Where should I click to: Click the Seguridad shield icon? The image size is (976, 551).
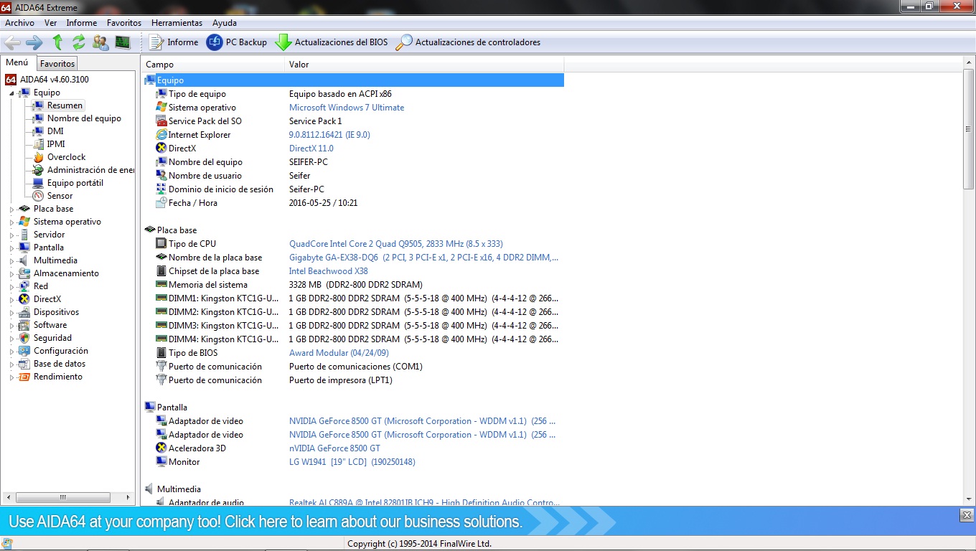point(24,338)
